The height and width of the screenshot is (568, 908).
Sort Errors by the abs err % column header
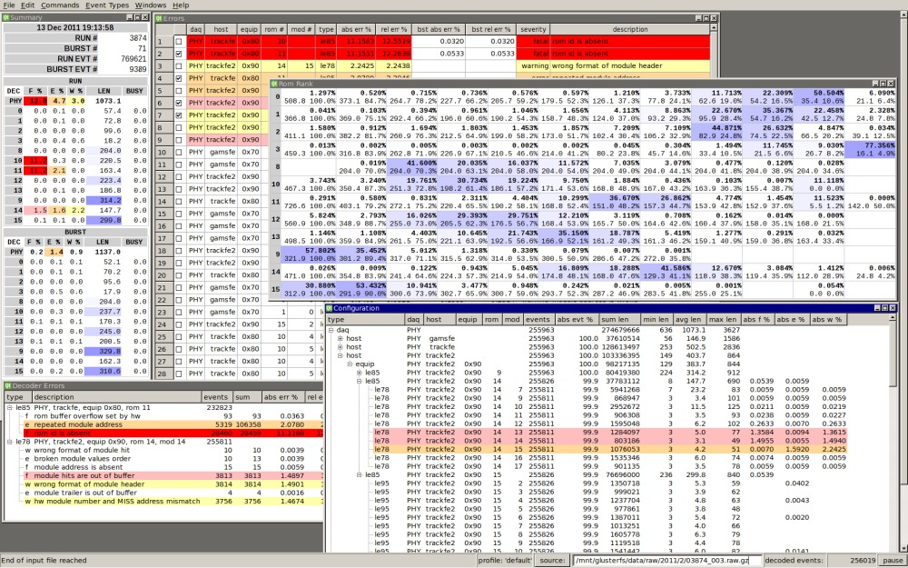point(356,29)
